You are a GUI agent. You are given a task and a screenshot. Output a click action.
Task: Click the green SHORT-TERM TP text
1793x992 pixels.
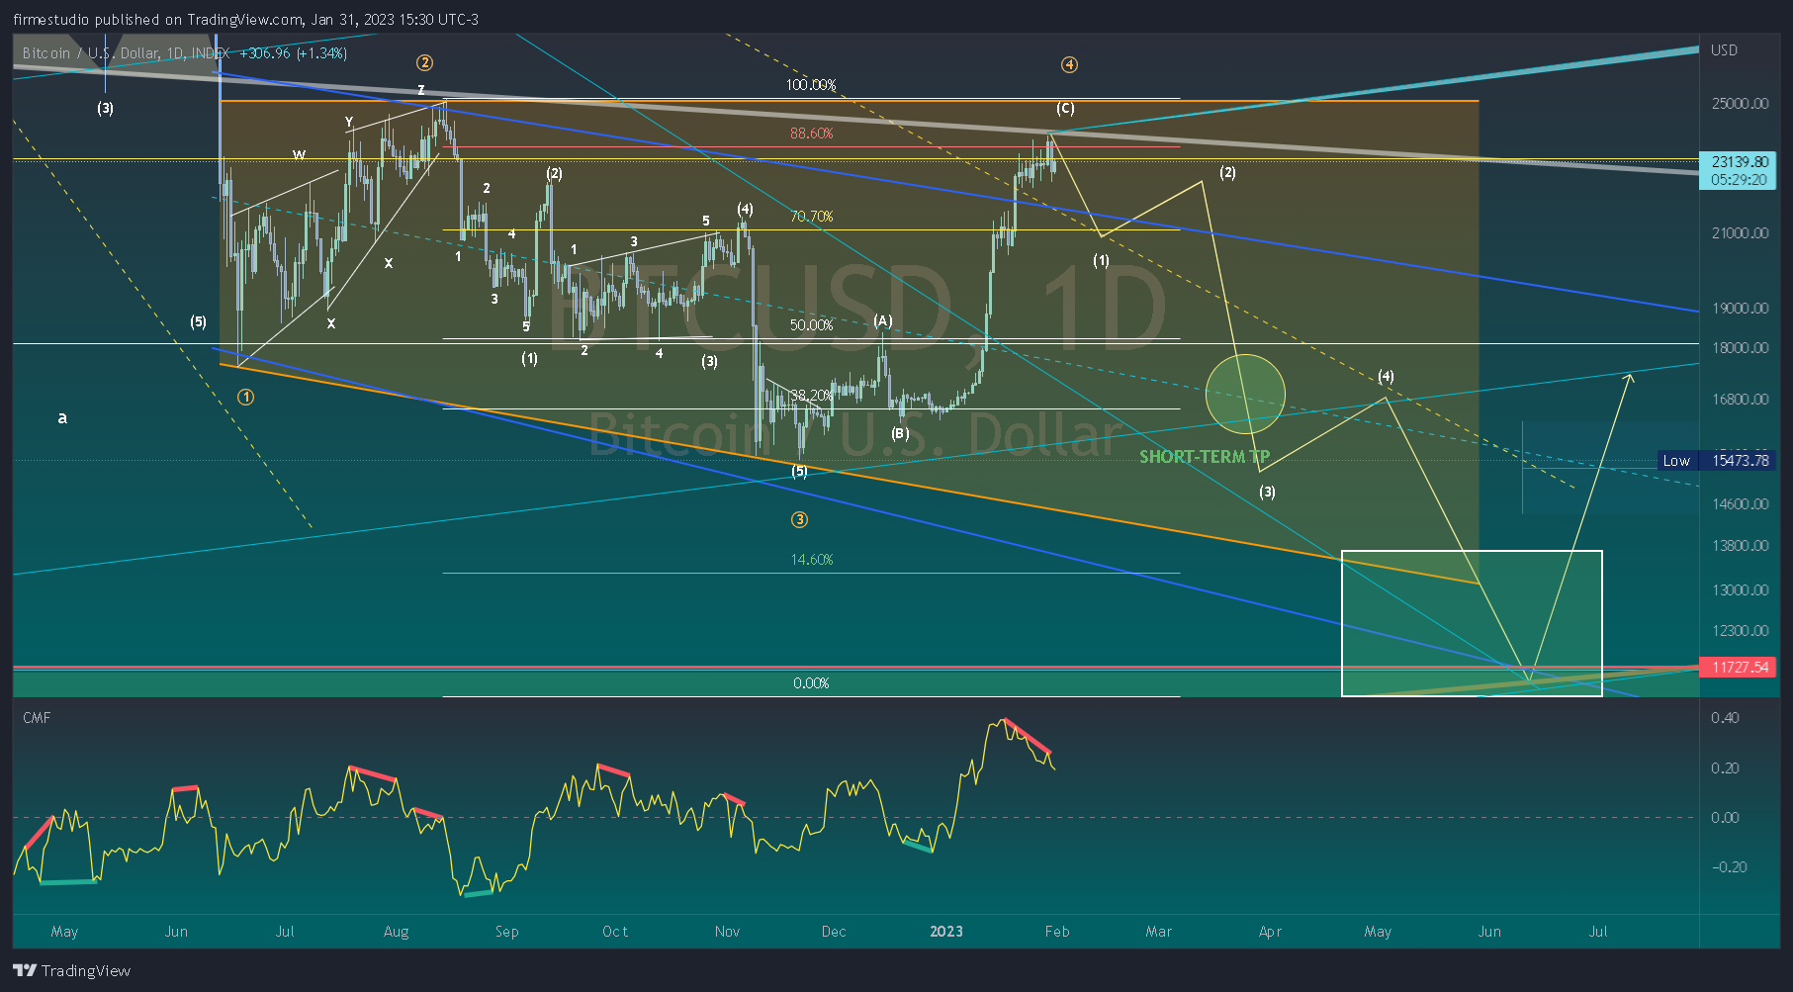1204,457
